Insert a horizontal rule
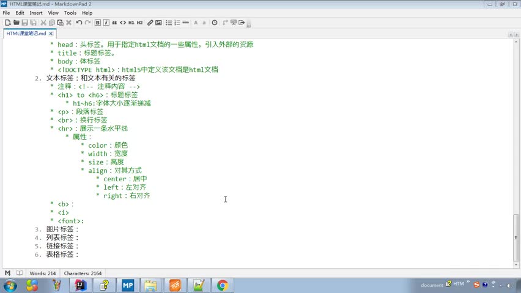The height and width of the screenshot is (293, 521). 186,23
